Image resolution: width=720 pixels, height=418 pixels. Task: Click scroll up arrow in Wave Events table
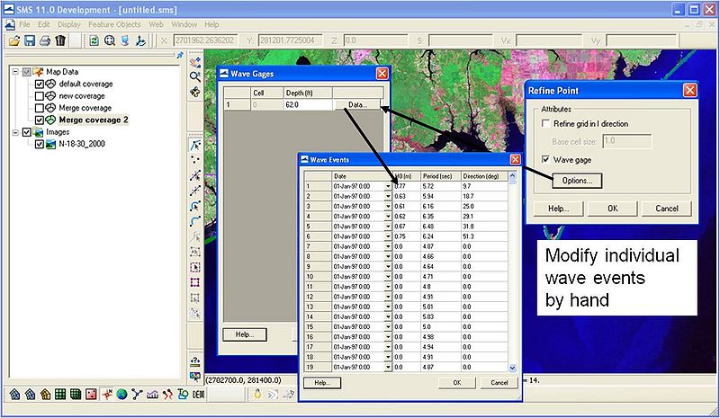512,175
